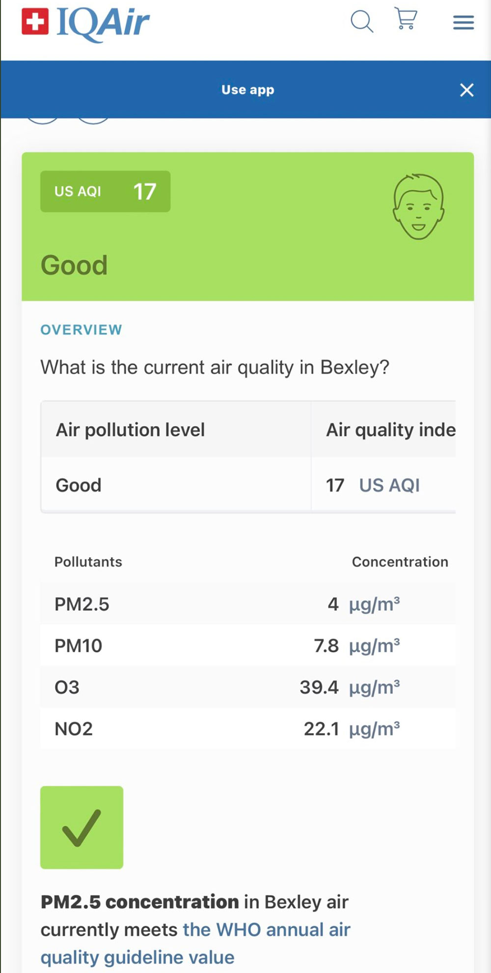This screenshot has height=973, width=491.
Task: Click the green checkmark icon
Action: tap(82, 827)
